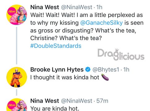Click the @GanacheSilky mention
The image size is (150, 111).
coord(101,23)
